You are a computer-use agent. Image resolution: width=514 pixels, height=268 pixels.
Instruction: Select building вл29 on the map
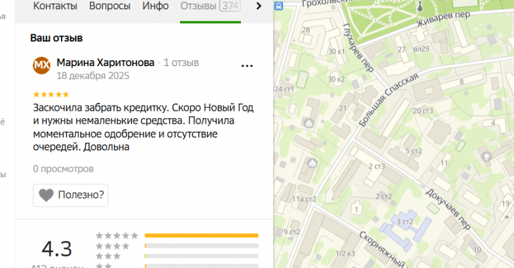click(x=421, y=49)
